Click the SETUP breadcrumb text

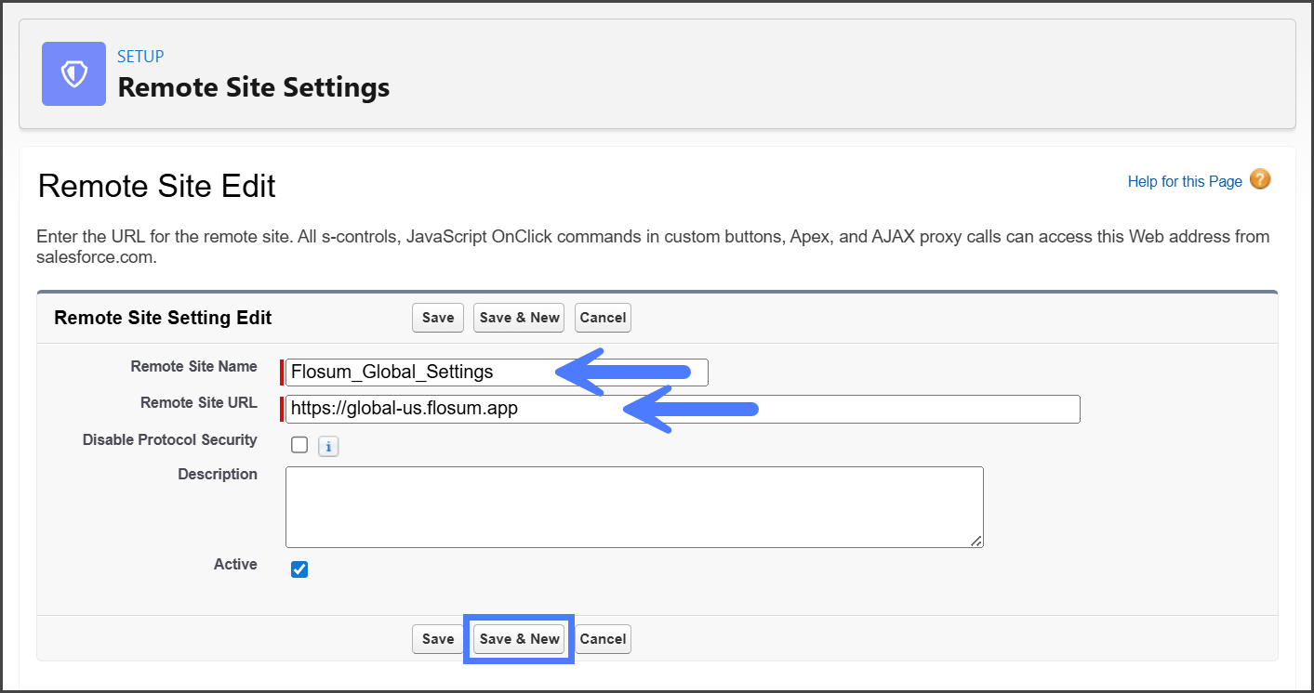tap(140, 57)
